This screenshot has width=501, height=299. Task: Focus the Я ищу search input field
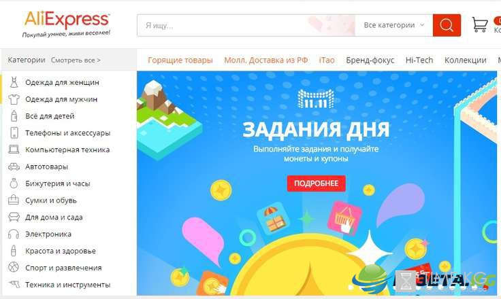246,25
